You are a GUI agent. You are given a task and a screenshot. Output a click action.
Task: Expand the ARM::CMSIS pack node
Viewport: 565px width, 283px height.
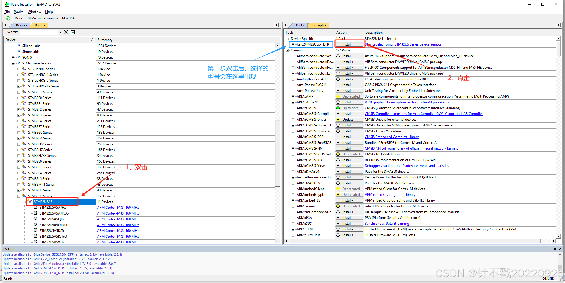tap(293, 108)
